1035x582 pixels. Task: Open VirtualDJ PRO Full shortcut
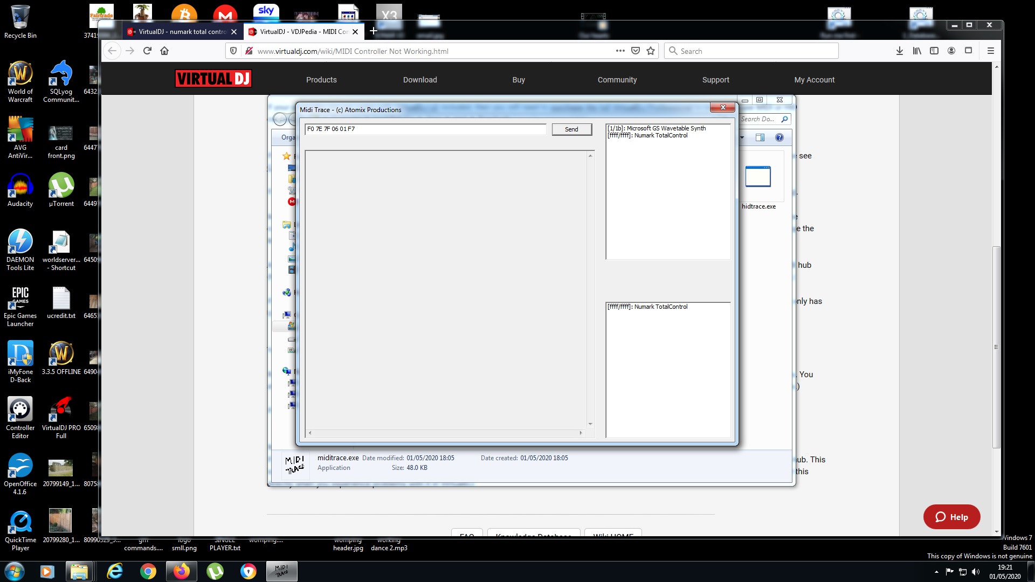click(61, 418)
